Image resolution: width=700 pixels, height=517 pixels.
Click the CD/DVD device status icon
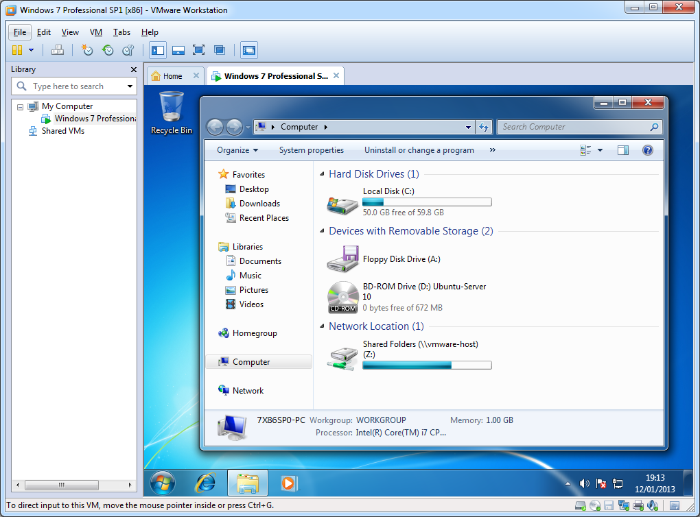tap(595, 506)
